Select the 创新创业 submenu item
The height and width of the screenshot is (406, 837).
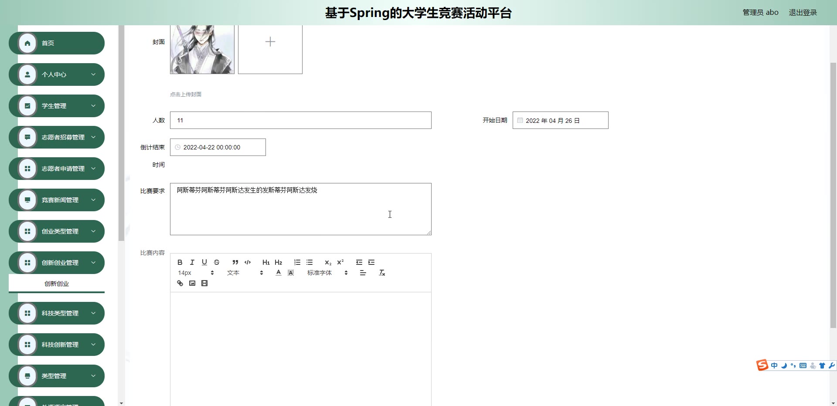click(57, 284)
